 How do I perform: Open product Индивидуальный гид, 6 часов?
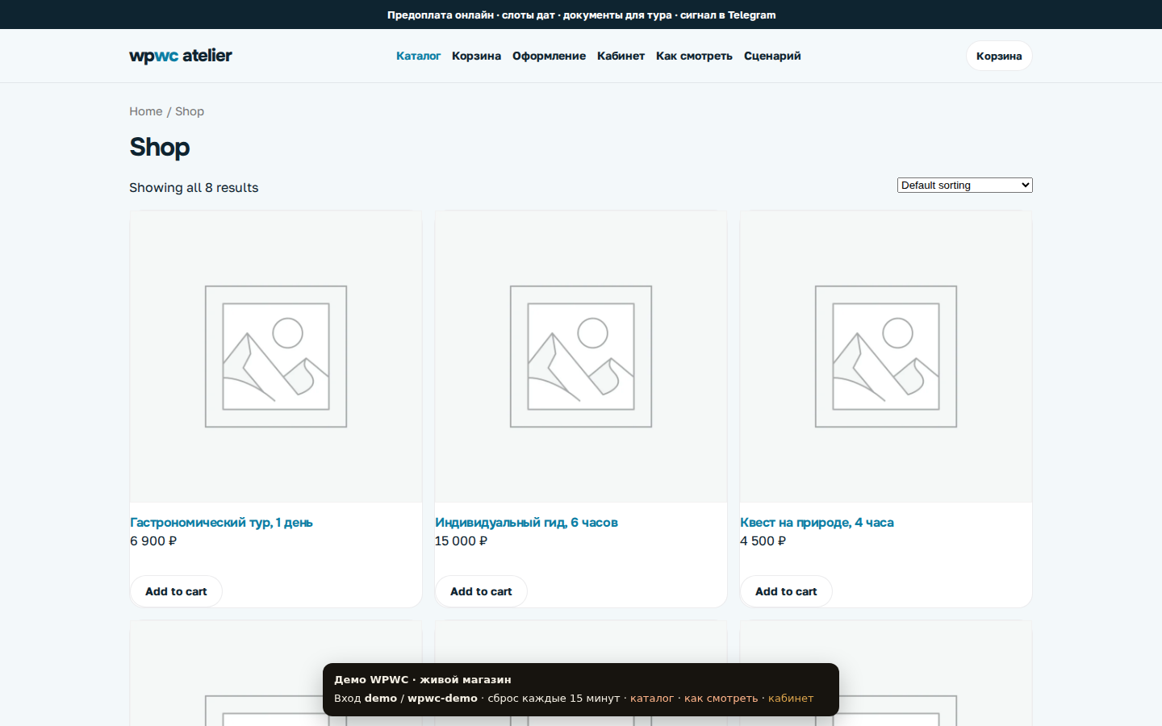coord(526,523)
